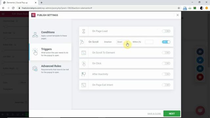This screenshot has height=118, width=210.
Task: Open a new browser tab
Action: point(41,3)
